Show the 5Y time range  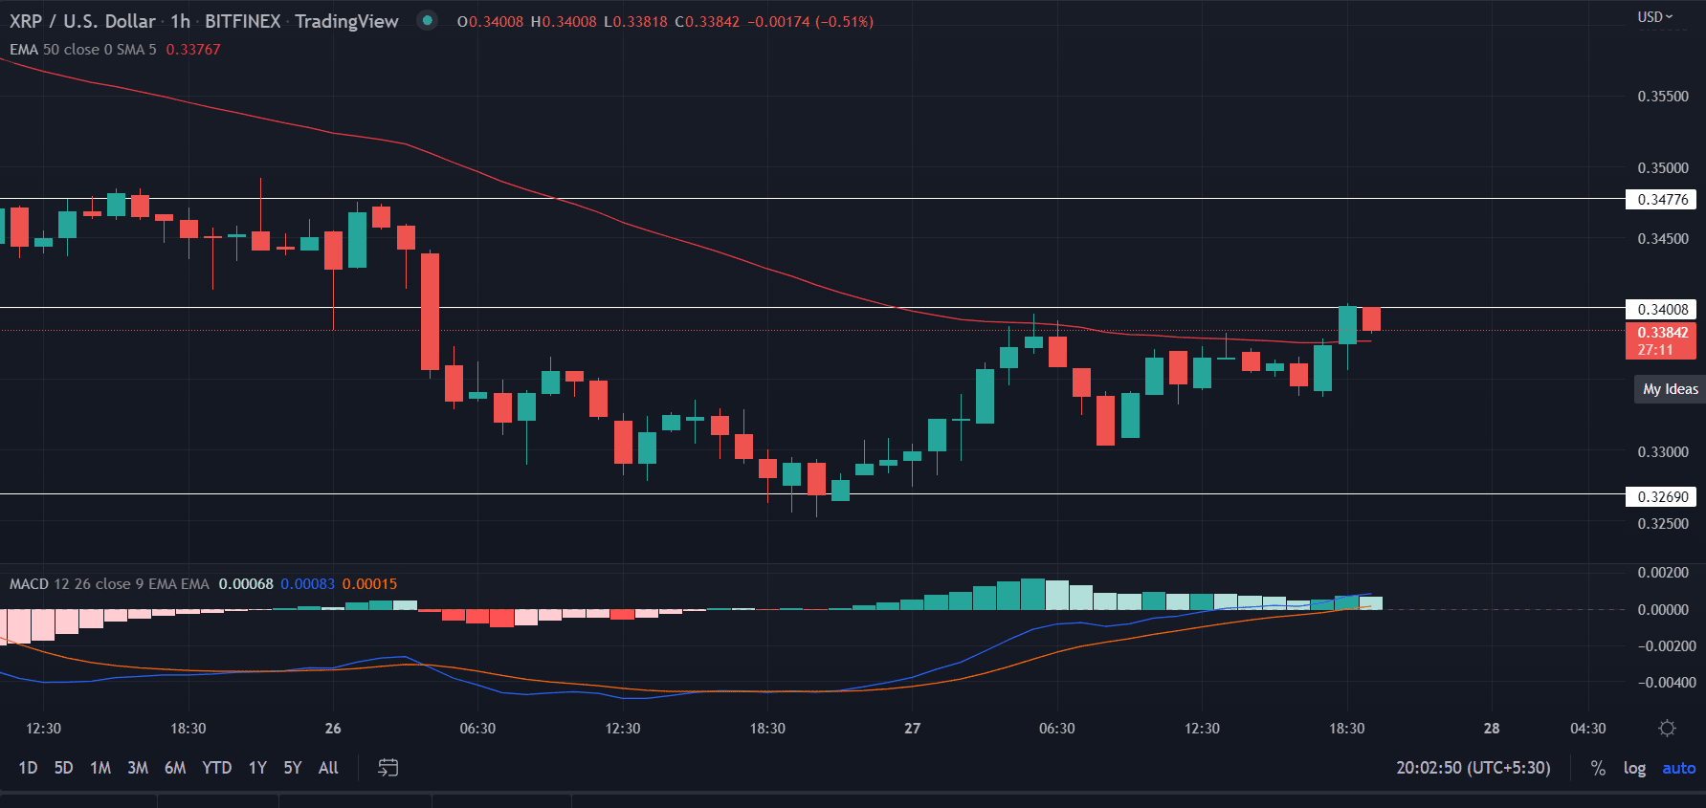[x=293, y=768]
